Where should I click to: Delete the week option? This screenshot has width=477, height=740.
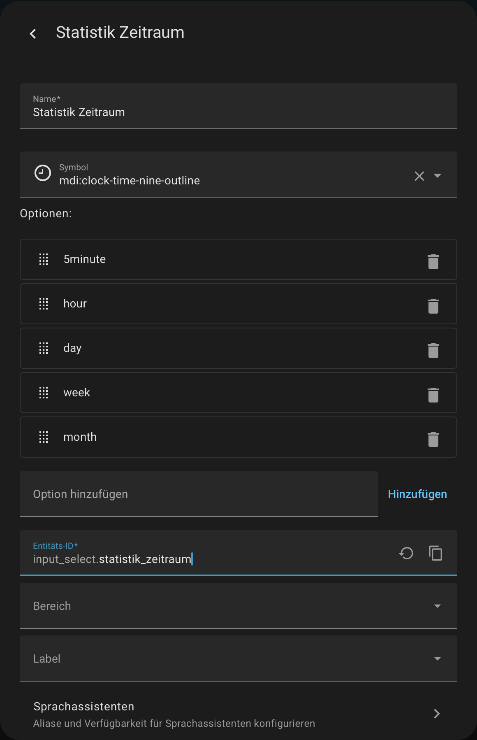tap(433, 395)
